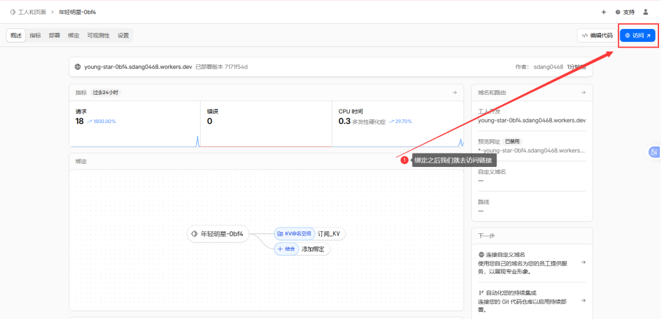Open the user account profile icon

pos(646,12)
